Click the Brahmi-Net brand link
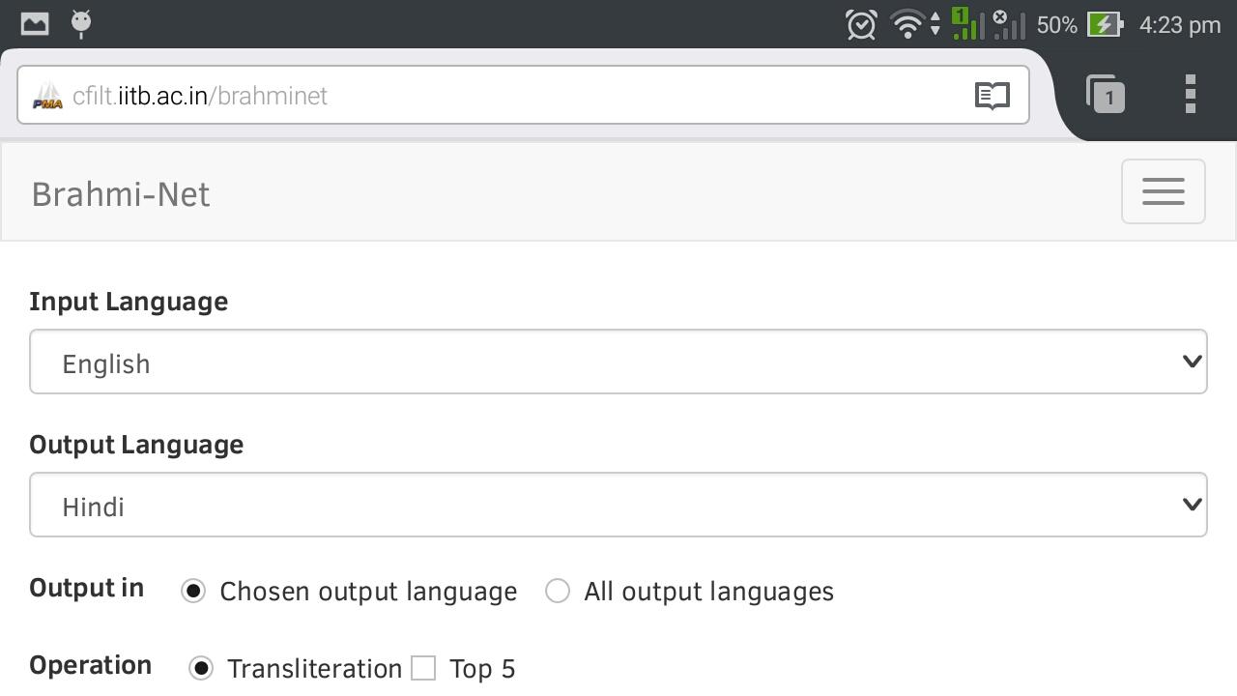This screenshot has height=696, width=1237. [x=121, y=194]
